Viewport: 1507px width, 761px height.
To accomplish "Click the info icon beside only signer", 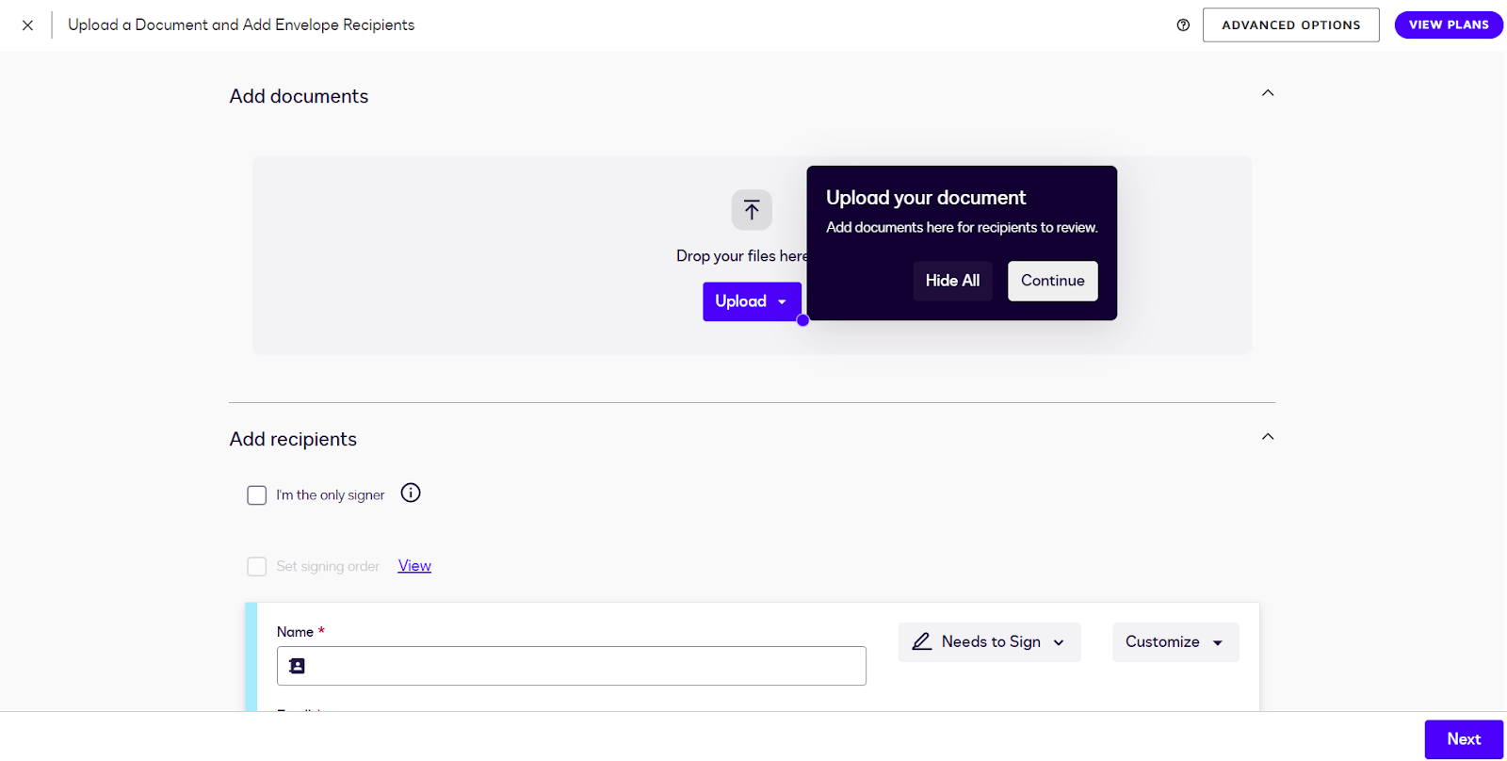I will click(411, 493).
